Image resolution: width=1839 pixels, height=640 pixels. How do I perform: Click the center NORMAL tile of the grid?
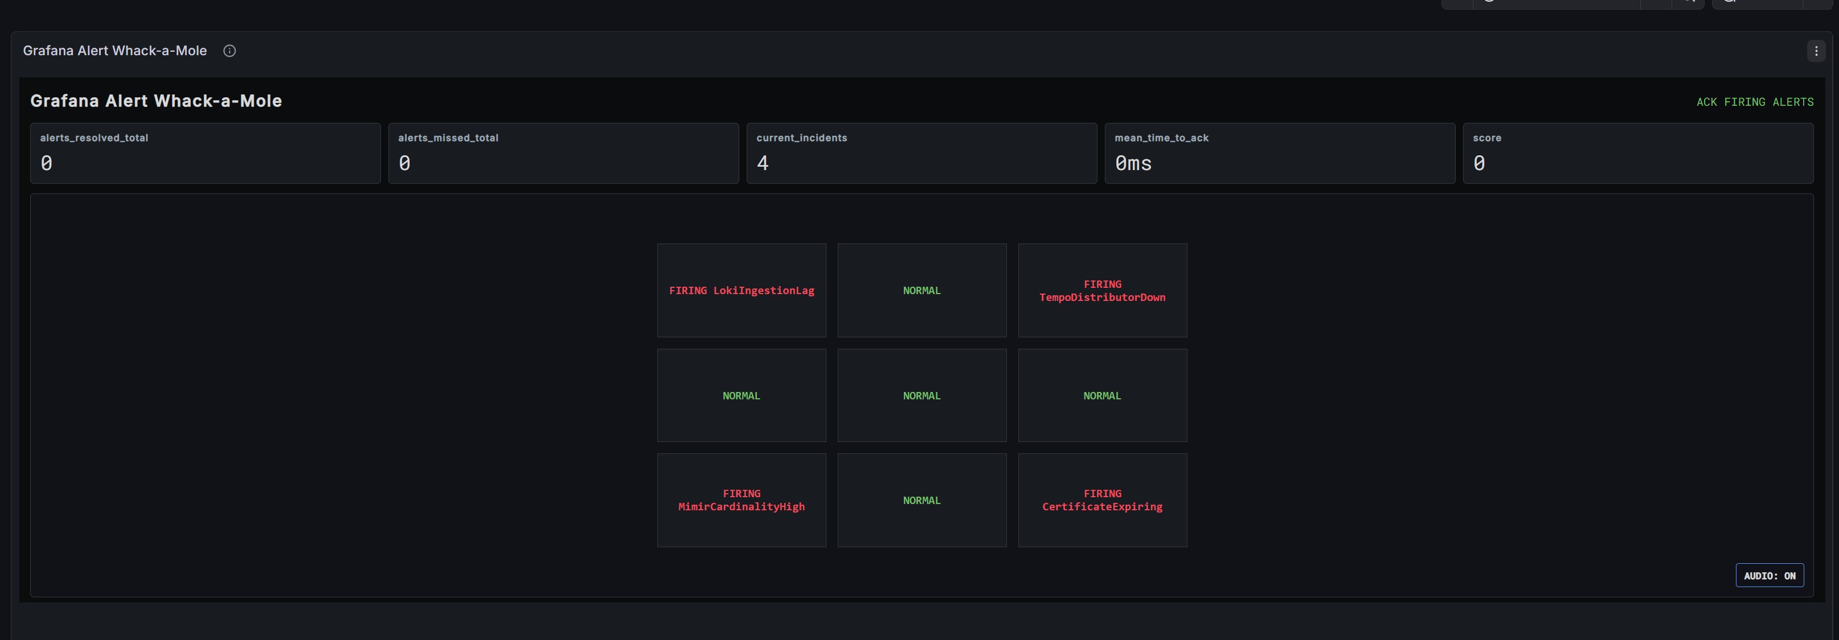(921, 395)
